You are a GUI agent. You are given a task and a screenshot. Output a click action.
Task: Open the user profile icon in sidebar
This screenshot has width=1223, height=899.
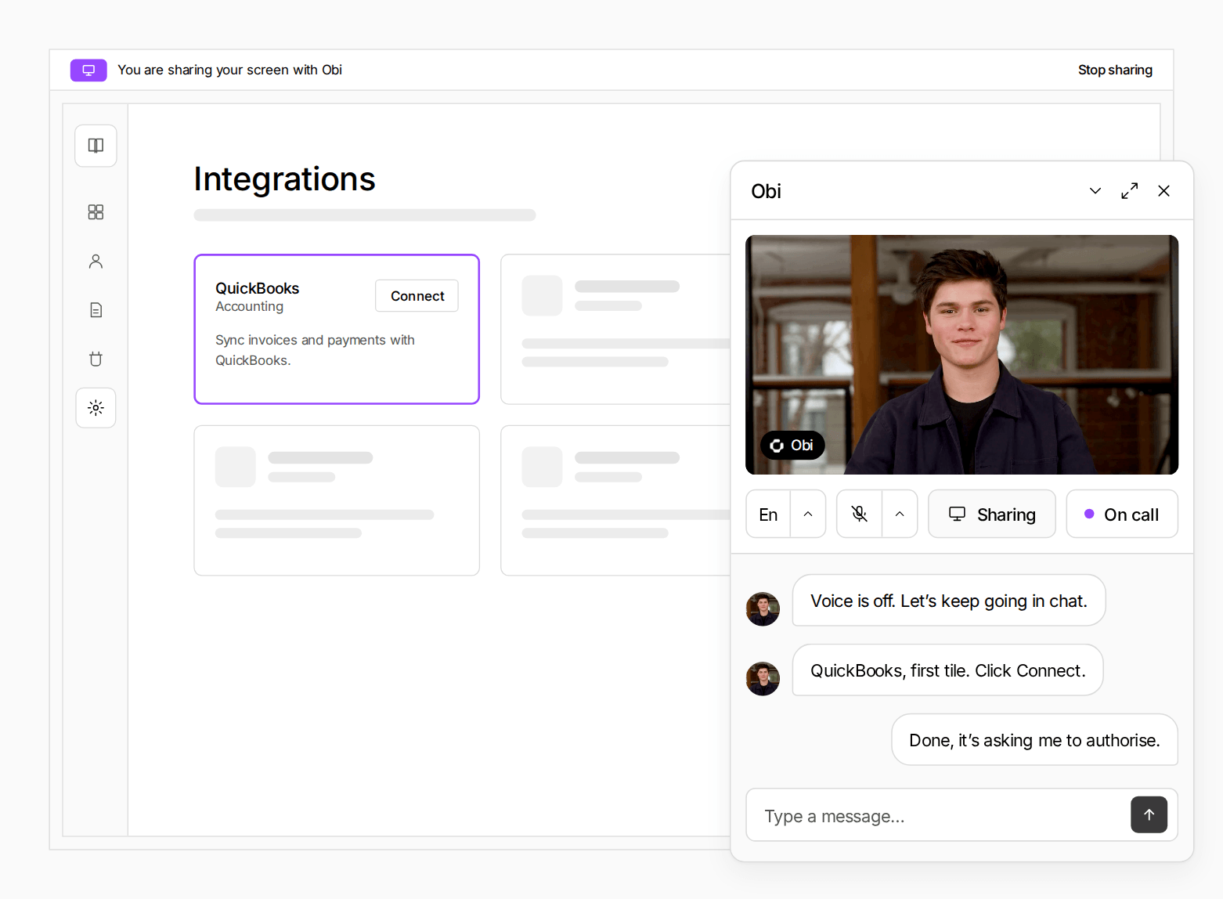pos(96,262)
